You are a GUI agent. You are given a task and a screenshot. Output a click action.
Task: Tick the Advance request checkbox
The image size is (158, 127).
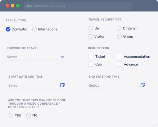[x=119, y=64]
